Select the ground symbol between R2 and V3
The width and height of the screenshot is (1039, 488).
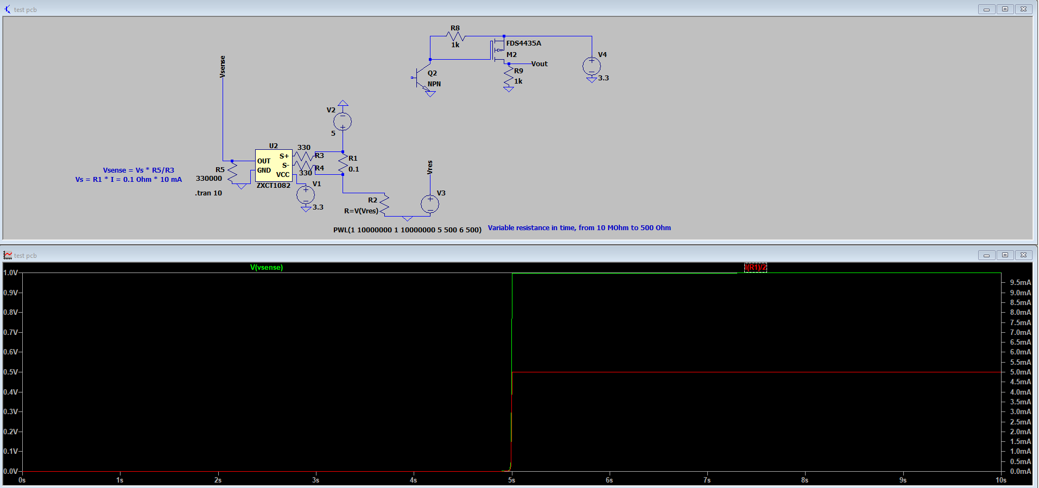click(407, 218)
